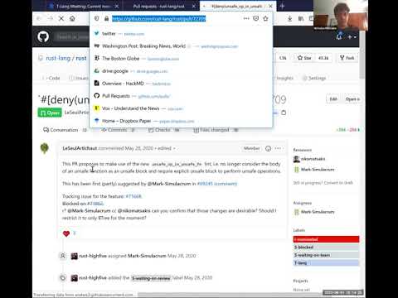This screenshot has height=298, width=398.
Task: Open the downloads arrow in browser toolbar
Action: 289,18
